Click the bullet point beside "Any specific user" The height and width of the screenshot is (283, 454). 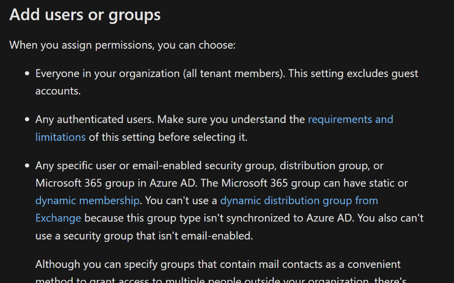tap(27, 166)
